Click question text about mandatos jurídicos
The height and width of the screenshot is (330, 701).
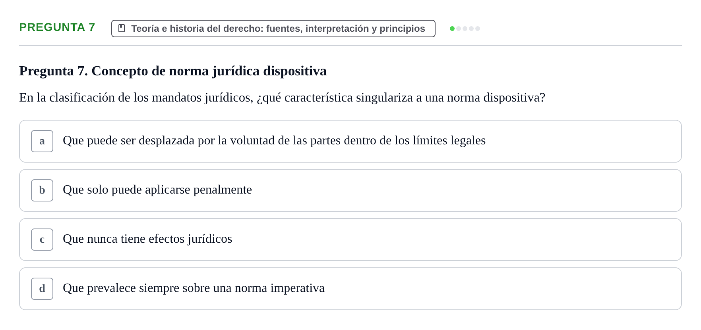282,98
